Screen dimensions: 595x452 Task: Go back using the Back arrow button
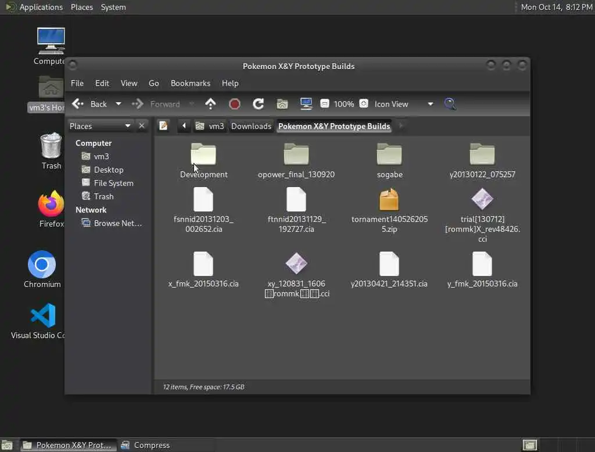[x=89, y=104]
